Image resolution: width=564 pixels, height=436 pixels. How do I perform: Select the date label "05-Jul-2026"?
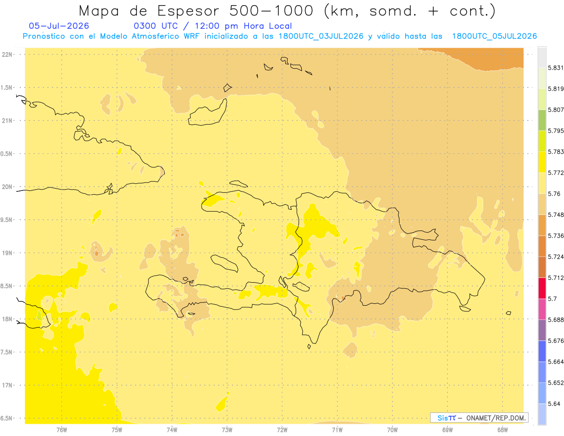59,26
